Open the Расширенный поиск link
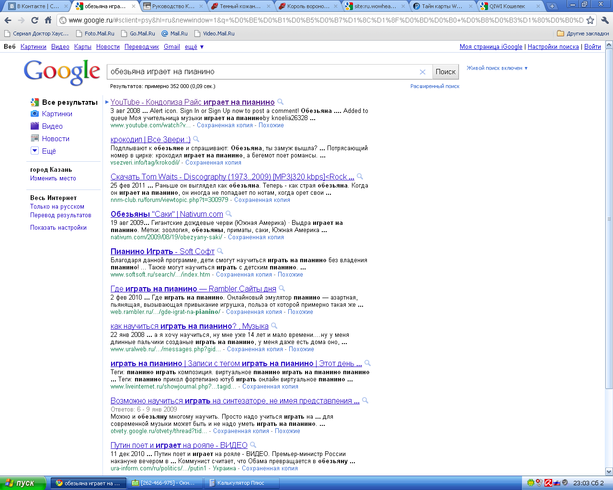This screenshot has width=613, height=490. [x=435, y=86]
